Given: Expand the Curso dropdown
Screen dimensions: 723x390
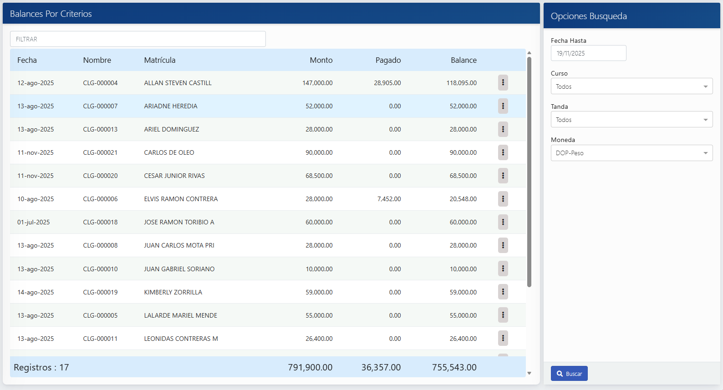Looking at the screenshot, I should 631,86.
